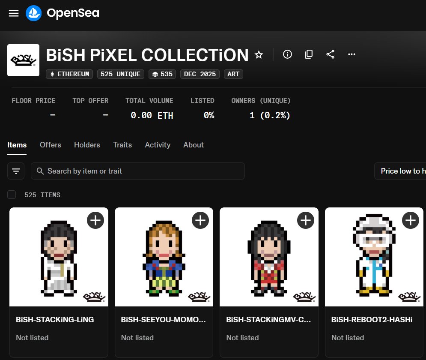Viewport: 426px width, 360px height.
Task: Click Not listed under BiSH-STACKiNG-LiNG
Action: 33,338
